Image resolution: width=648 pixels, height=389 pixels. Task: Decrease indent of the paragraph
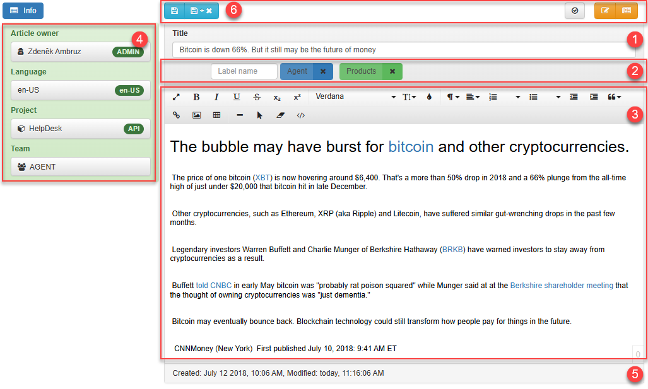click(574, 97)
